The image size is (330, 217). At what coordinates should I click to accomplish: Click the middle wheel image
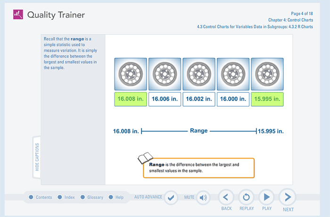click(198, 74)
